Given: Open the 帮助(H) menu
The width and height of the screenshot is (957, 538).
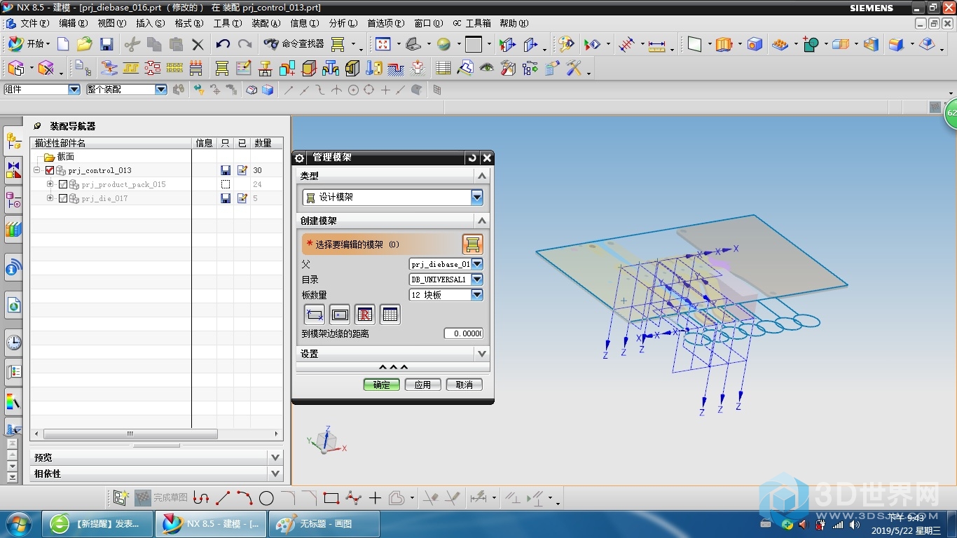Looking at the screenshot, I should (514, 23).
